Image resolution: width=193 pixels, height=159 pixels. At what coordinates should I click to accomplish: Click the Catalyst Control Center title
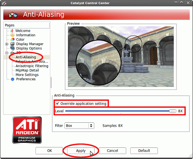pos(90,3)
